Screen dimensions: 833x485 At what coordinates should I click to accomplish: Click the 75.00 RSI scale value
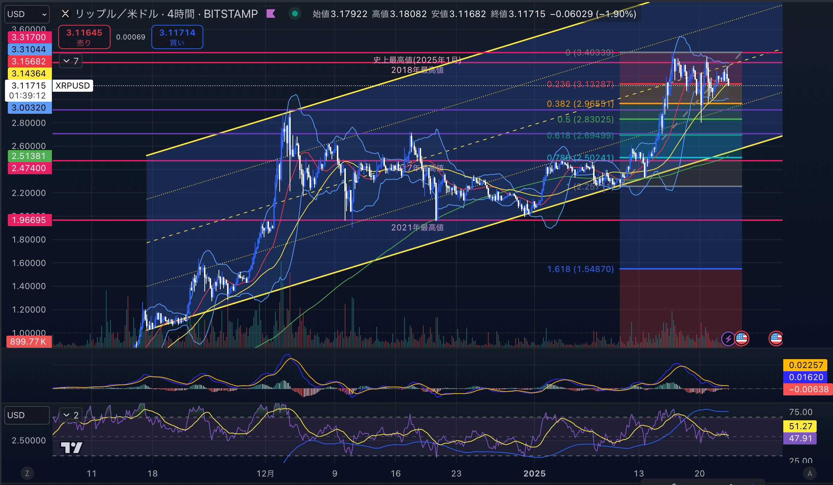tap(801, 412)
